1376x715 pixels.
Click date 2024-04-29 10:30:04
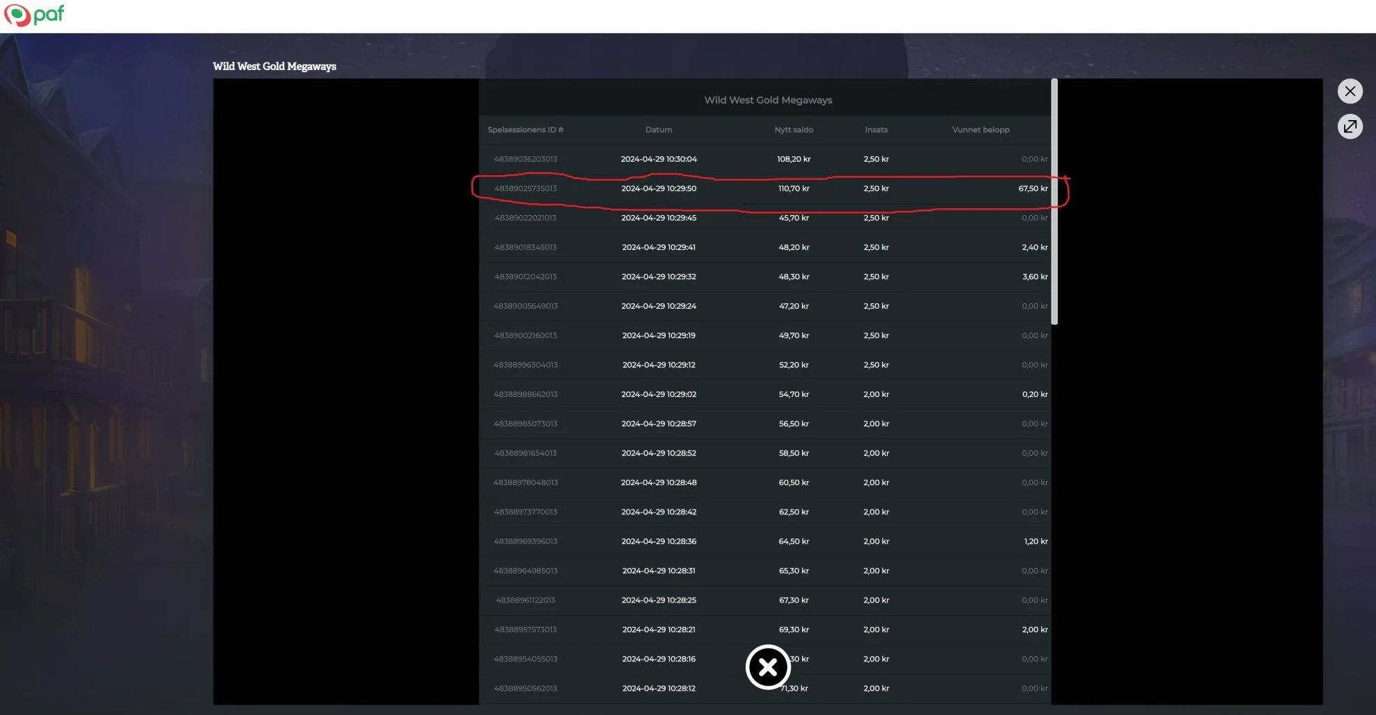[659, 159]
